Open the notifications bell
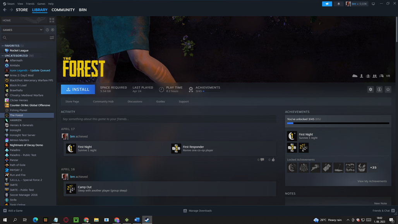 339,4
